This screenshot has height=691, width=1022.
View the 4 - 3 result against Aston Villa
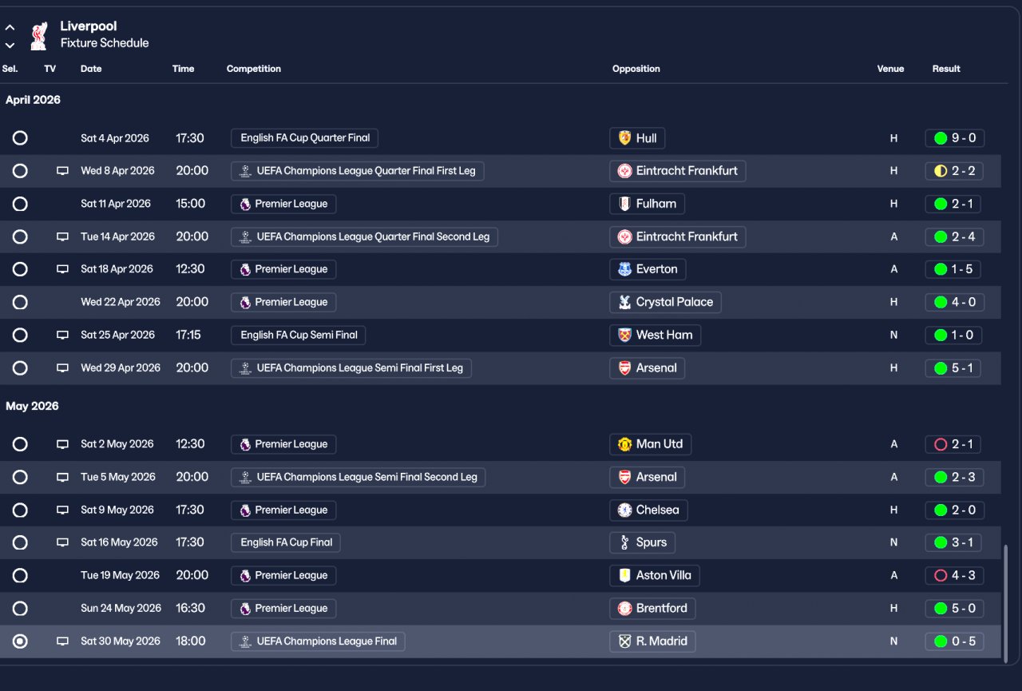[955, 575]
